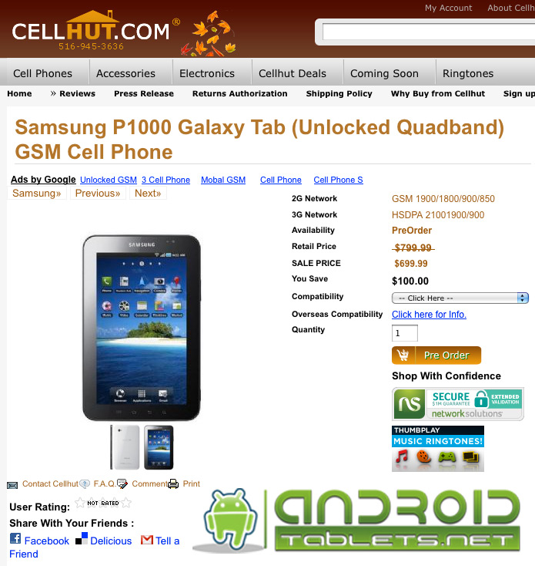
Task: Click the Comment notepad icon
Action: point(122,483)
